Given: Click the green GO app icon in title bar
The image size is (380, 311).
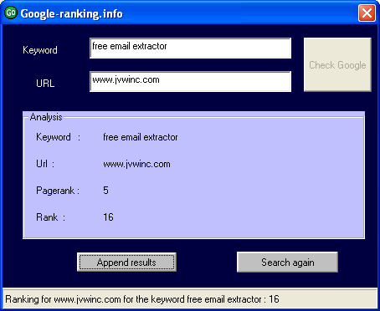Looking at the screenshot, I should point(11,13).
